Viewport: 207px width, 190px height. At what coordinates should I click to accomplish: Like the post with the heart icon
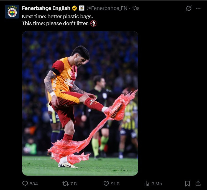pos(106,184)
